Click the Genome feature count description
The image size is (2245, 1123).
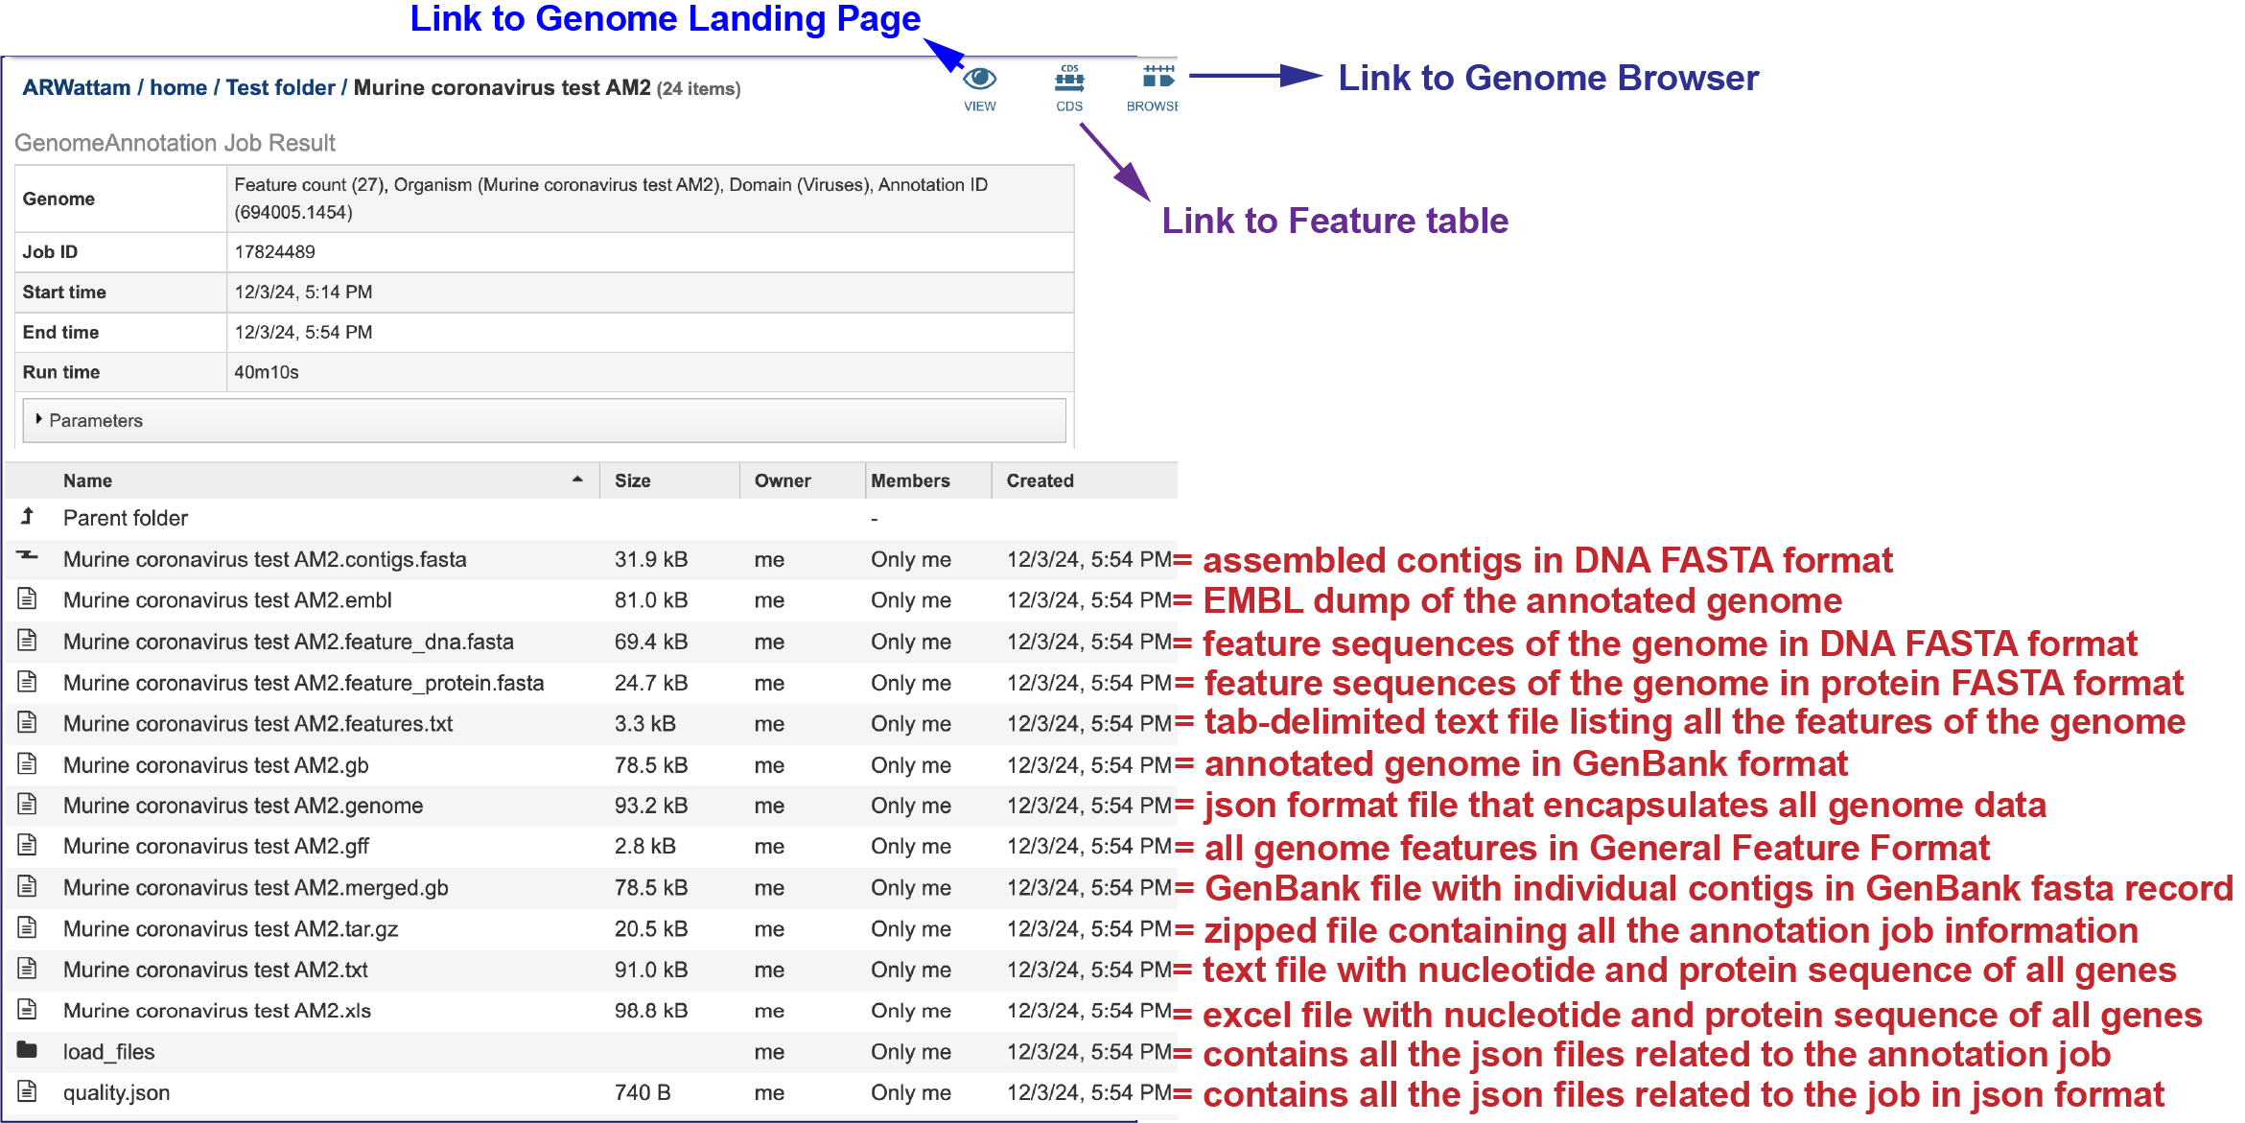point(611,199)
